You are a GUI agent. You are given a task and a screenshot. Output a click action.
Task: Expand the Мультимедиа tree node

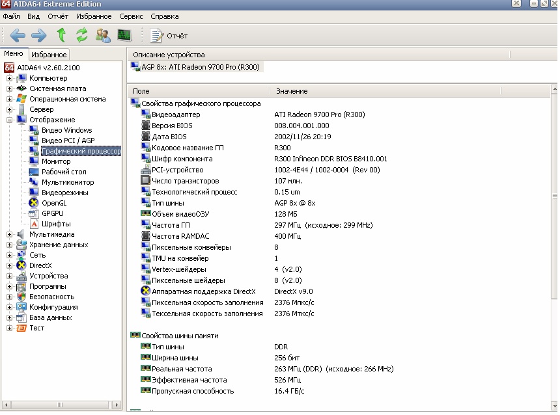(9, 234)
